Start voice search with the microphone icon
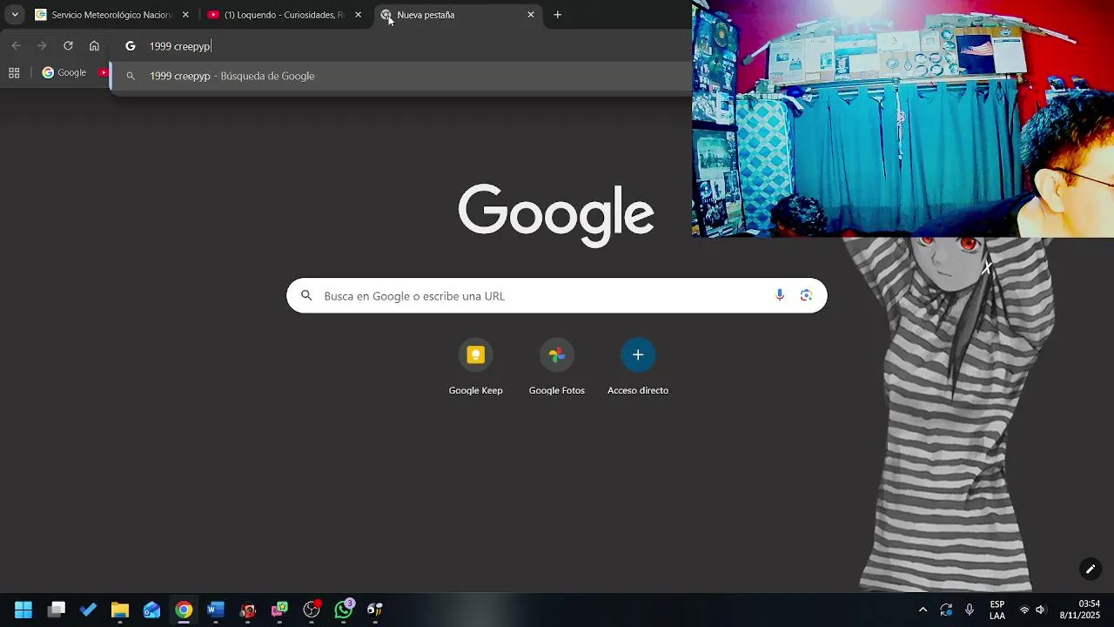 [780, 295]
